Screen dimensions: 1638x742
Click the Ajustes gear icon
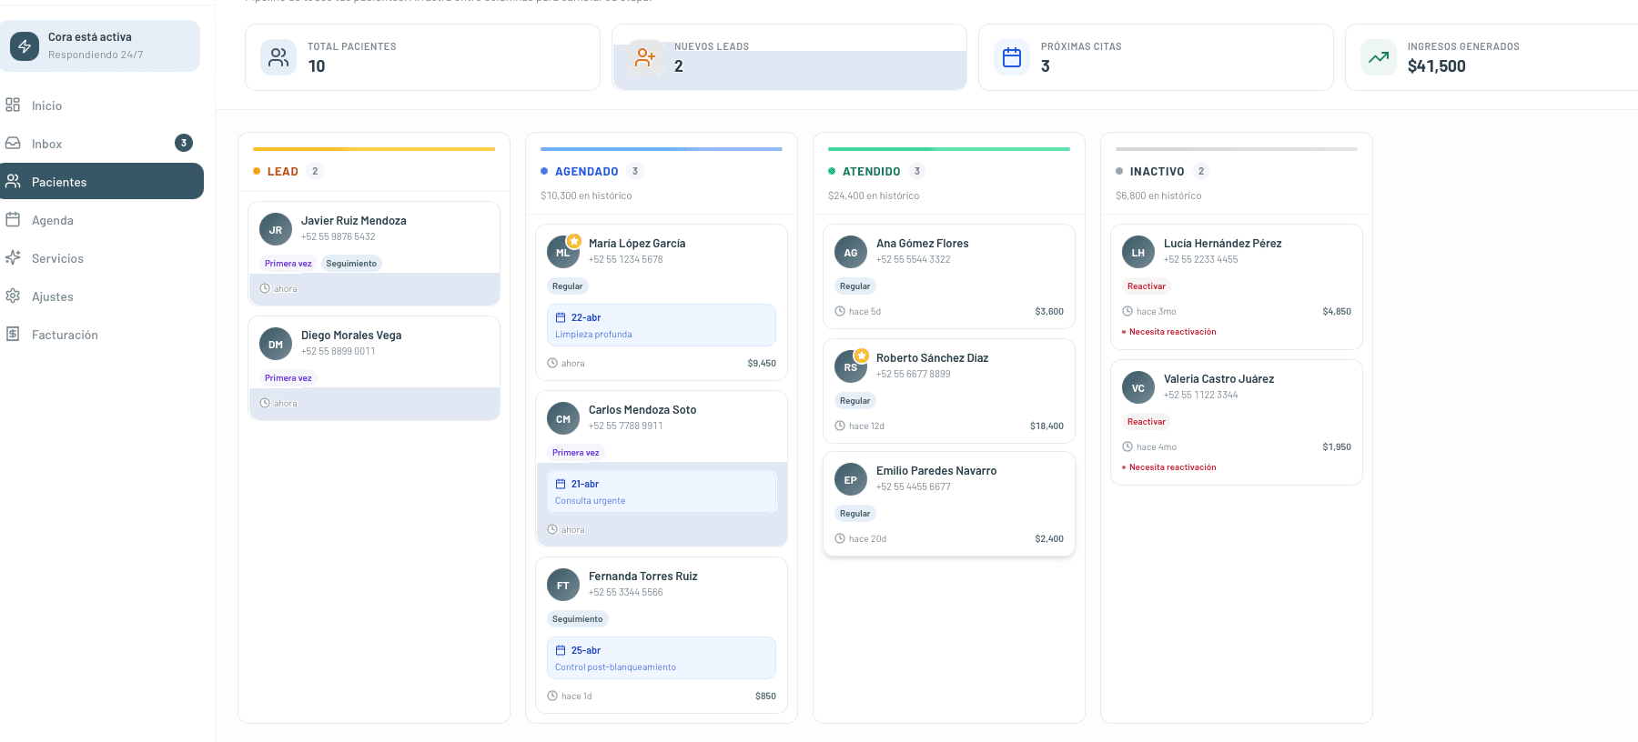[13, 296]
